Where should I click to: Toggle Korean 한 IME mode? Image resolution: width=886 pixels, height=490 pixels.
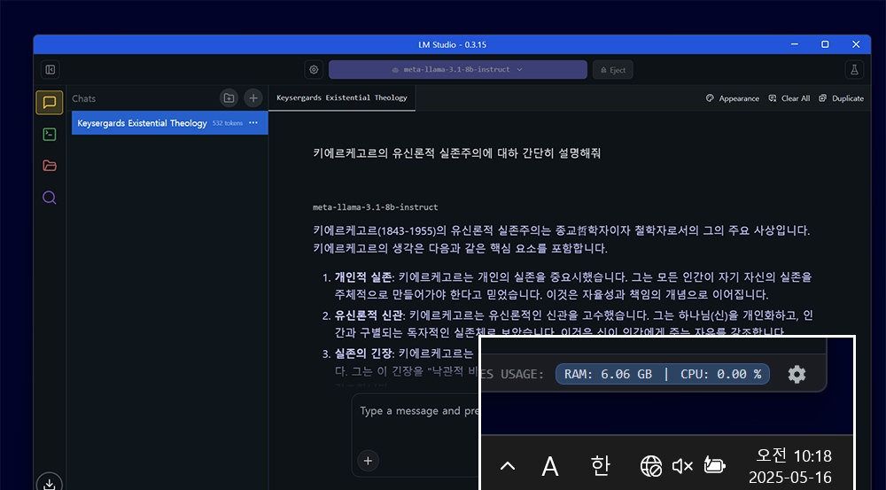click(x=600, y=466)
